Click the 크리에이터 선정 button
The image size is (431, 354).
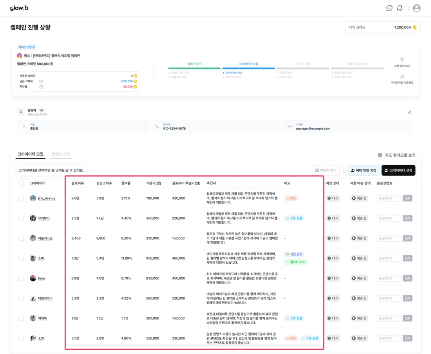point(398,170)
